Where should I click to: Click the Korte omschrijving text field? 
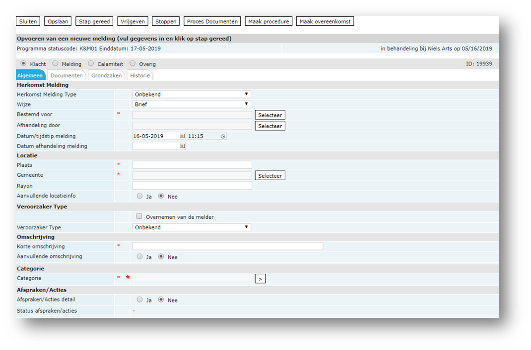(227, 246)
